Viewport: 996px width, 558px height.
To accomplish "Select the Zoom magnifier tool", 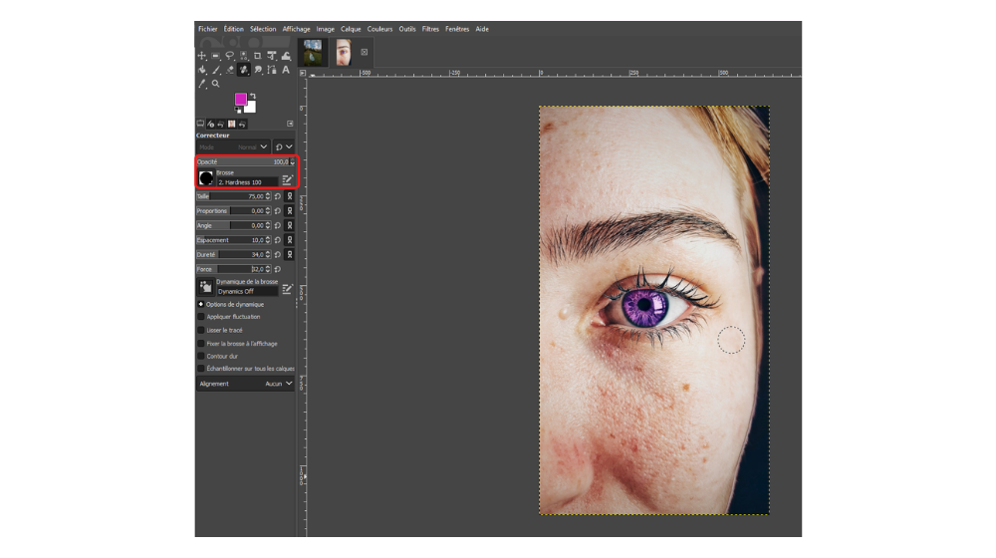I will coord(215,84).
